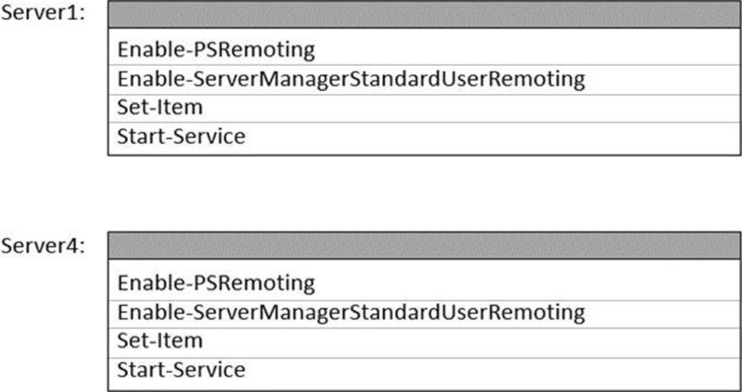742x392 pixels.
Task: Collapse the Server1 options via gray bar
Action: tap(423, 15)
